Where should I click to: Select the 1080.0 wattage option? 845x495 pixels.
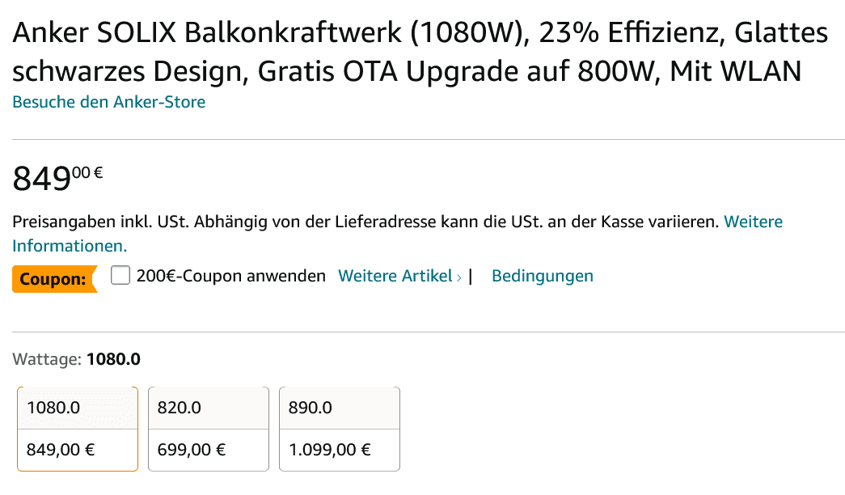78,408
